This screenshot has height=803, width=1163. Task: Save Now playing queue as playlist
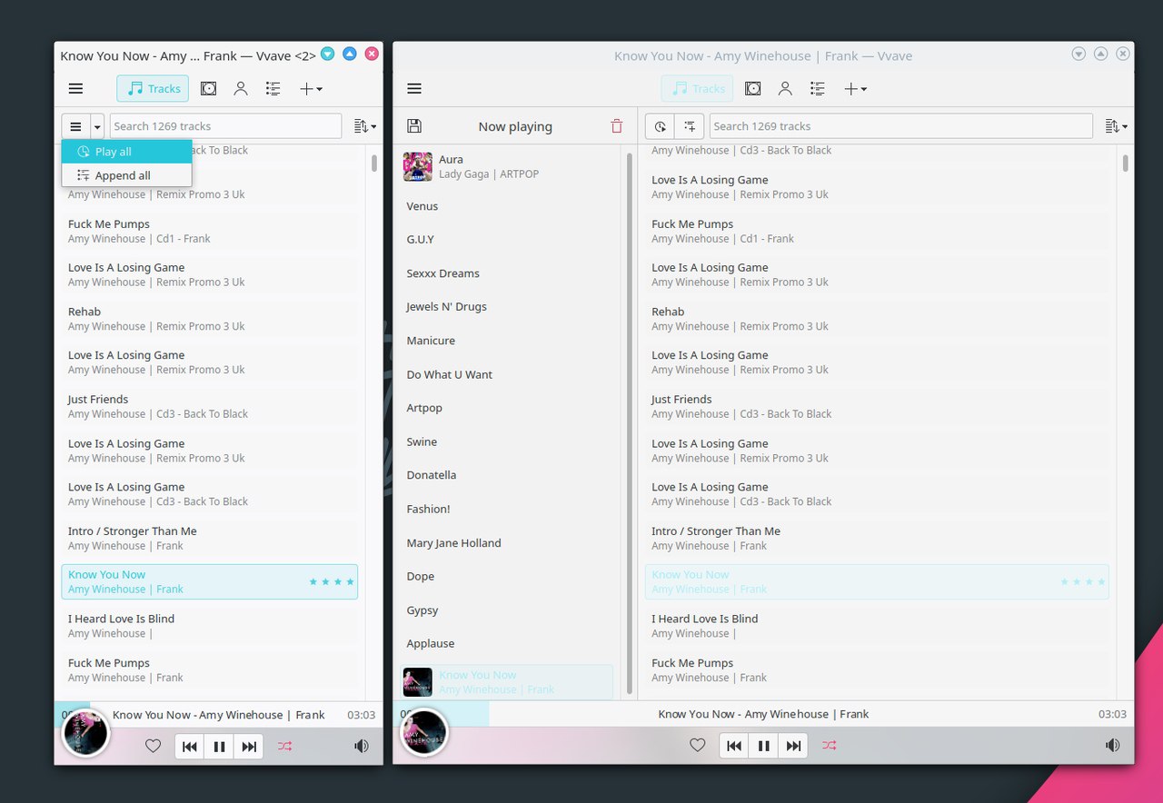[x=414, y=126]
